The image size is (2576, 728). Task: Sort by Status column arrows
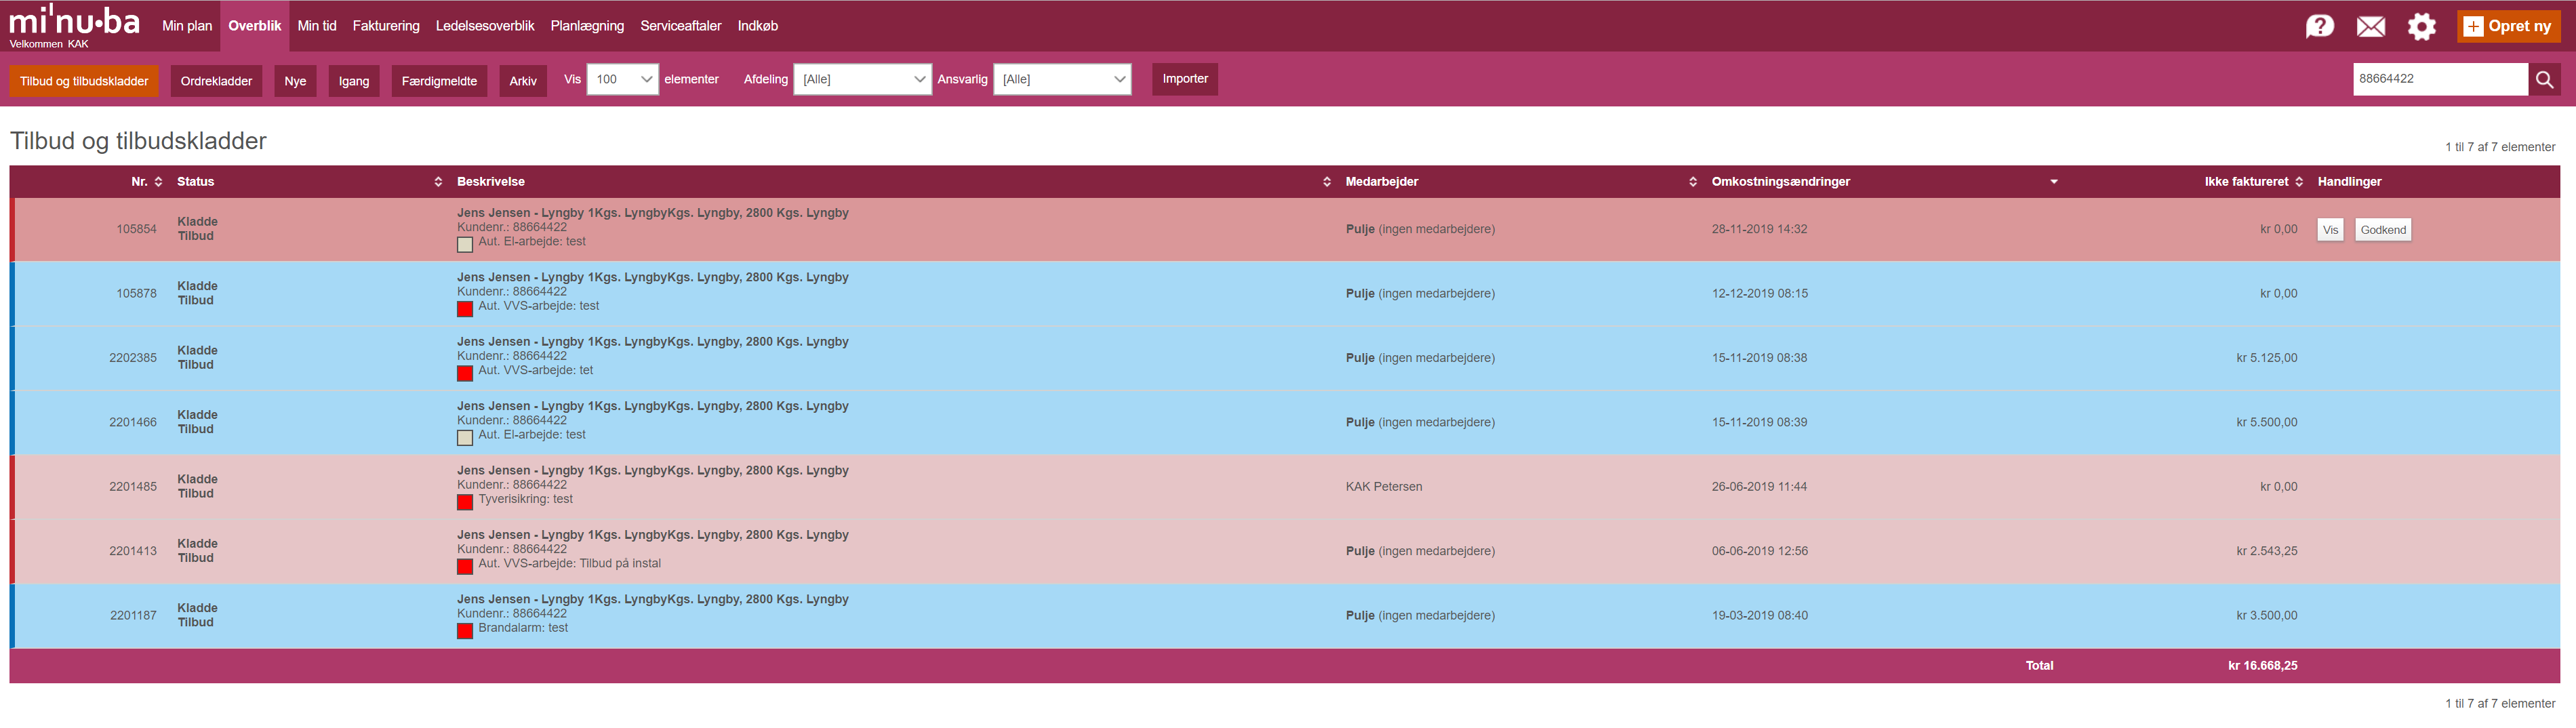[438, 181]
